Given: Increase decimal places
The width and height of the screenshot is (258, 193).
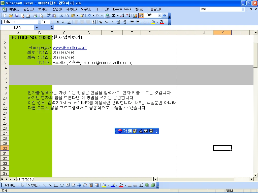Looking at the screenshot, I should tap(118, 22).
